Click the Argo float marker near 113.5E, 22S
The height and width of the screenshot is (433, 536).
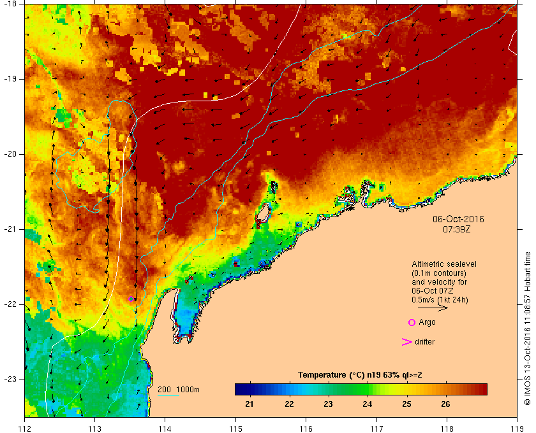(x=131, y=299)
